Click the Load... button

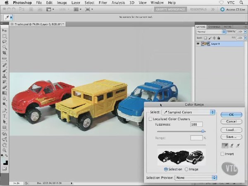(231, 130)
